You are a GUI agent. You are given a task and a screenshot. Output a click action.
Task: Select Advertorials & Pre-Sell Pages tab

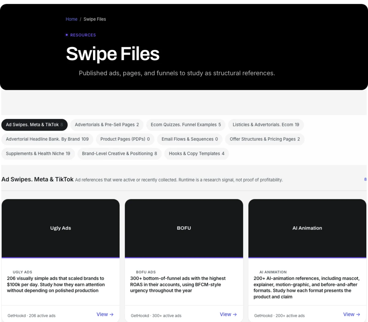point(107,125)
